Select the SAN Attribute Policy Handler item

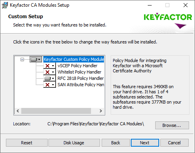(81, 85)
